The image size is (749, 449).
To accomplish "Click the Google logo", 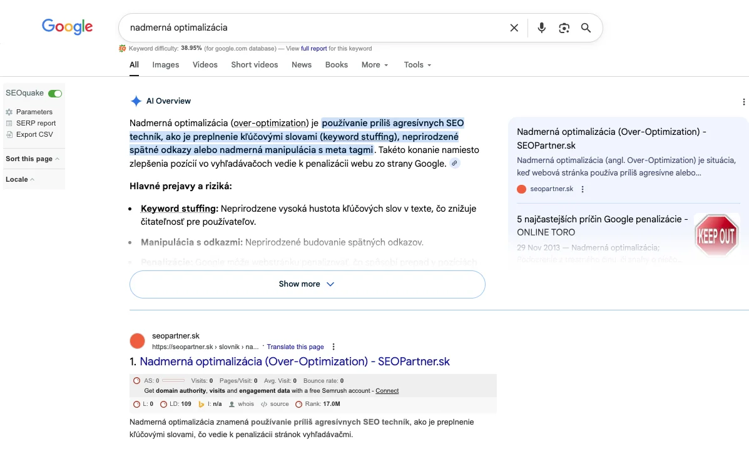I will click(67, 27).
